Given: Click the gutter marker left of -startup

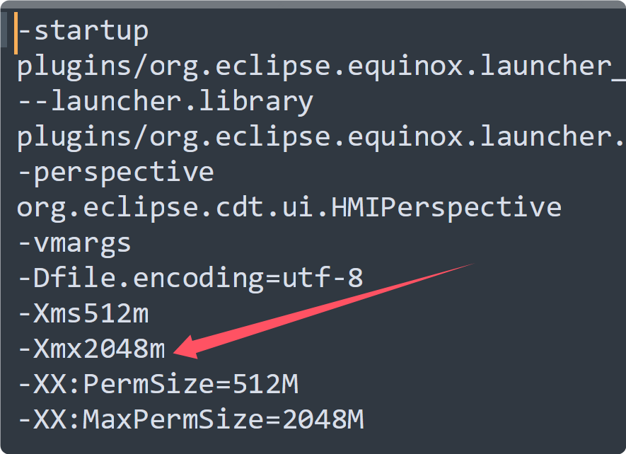Looking at the screenshot, I should pos(4,30).
